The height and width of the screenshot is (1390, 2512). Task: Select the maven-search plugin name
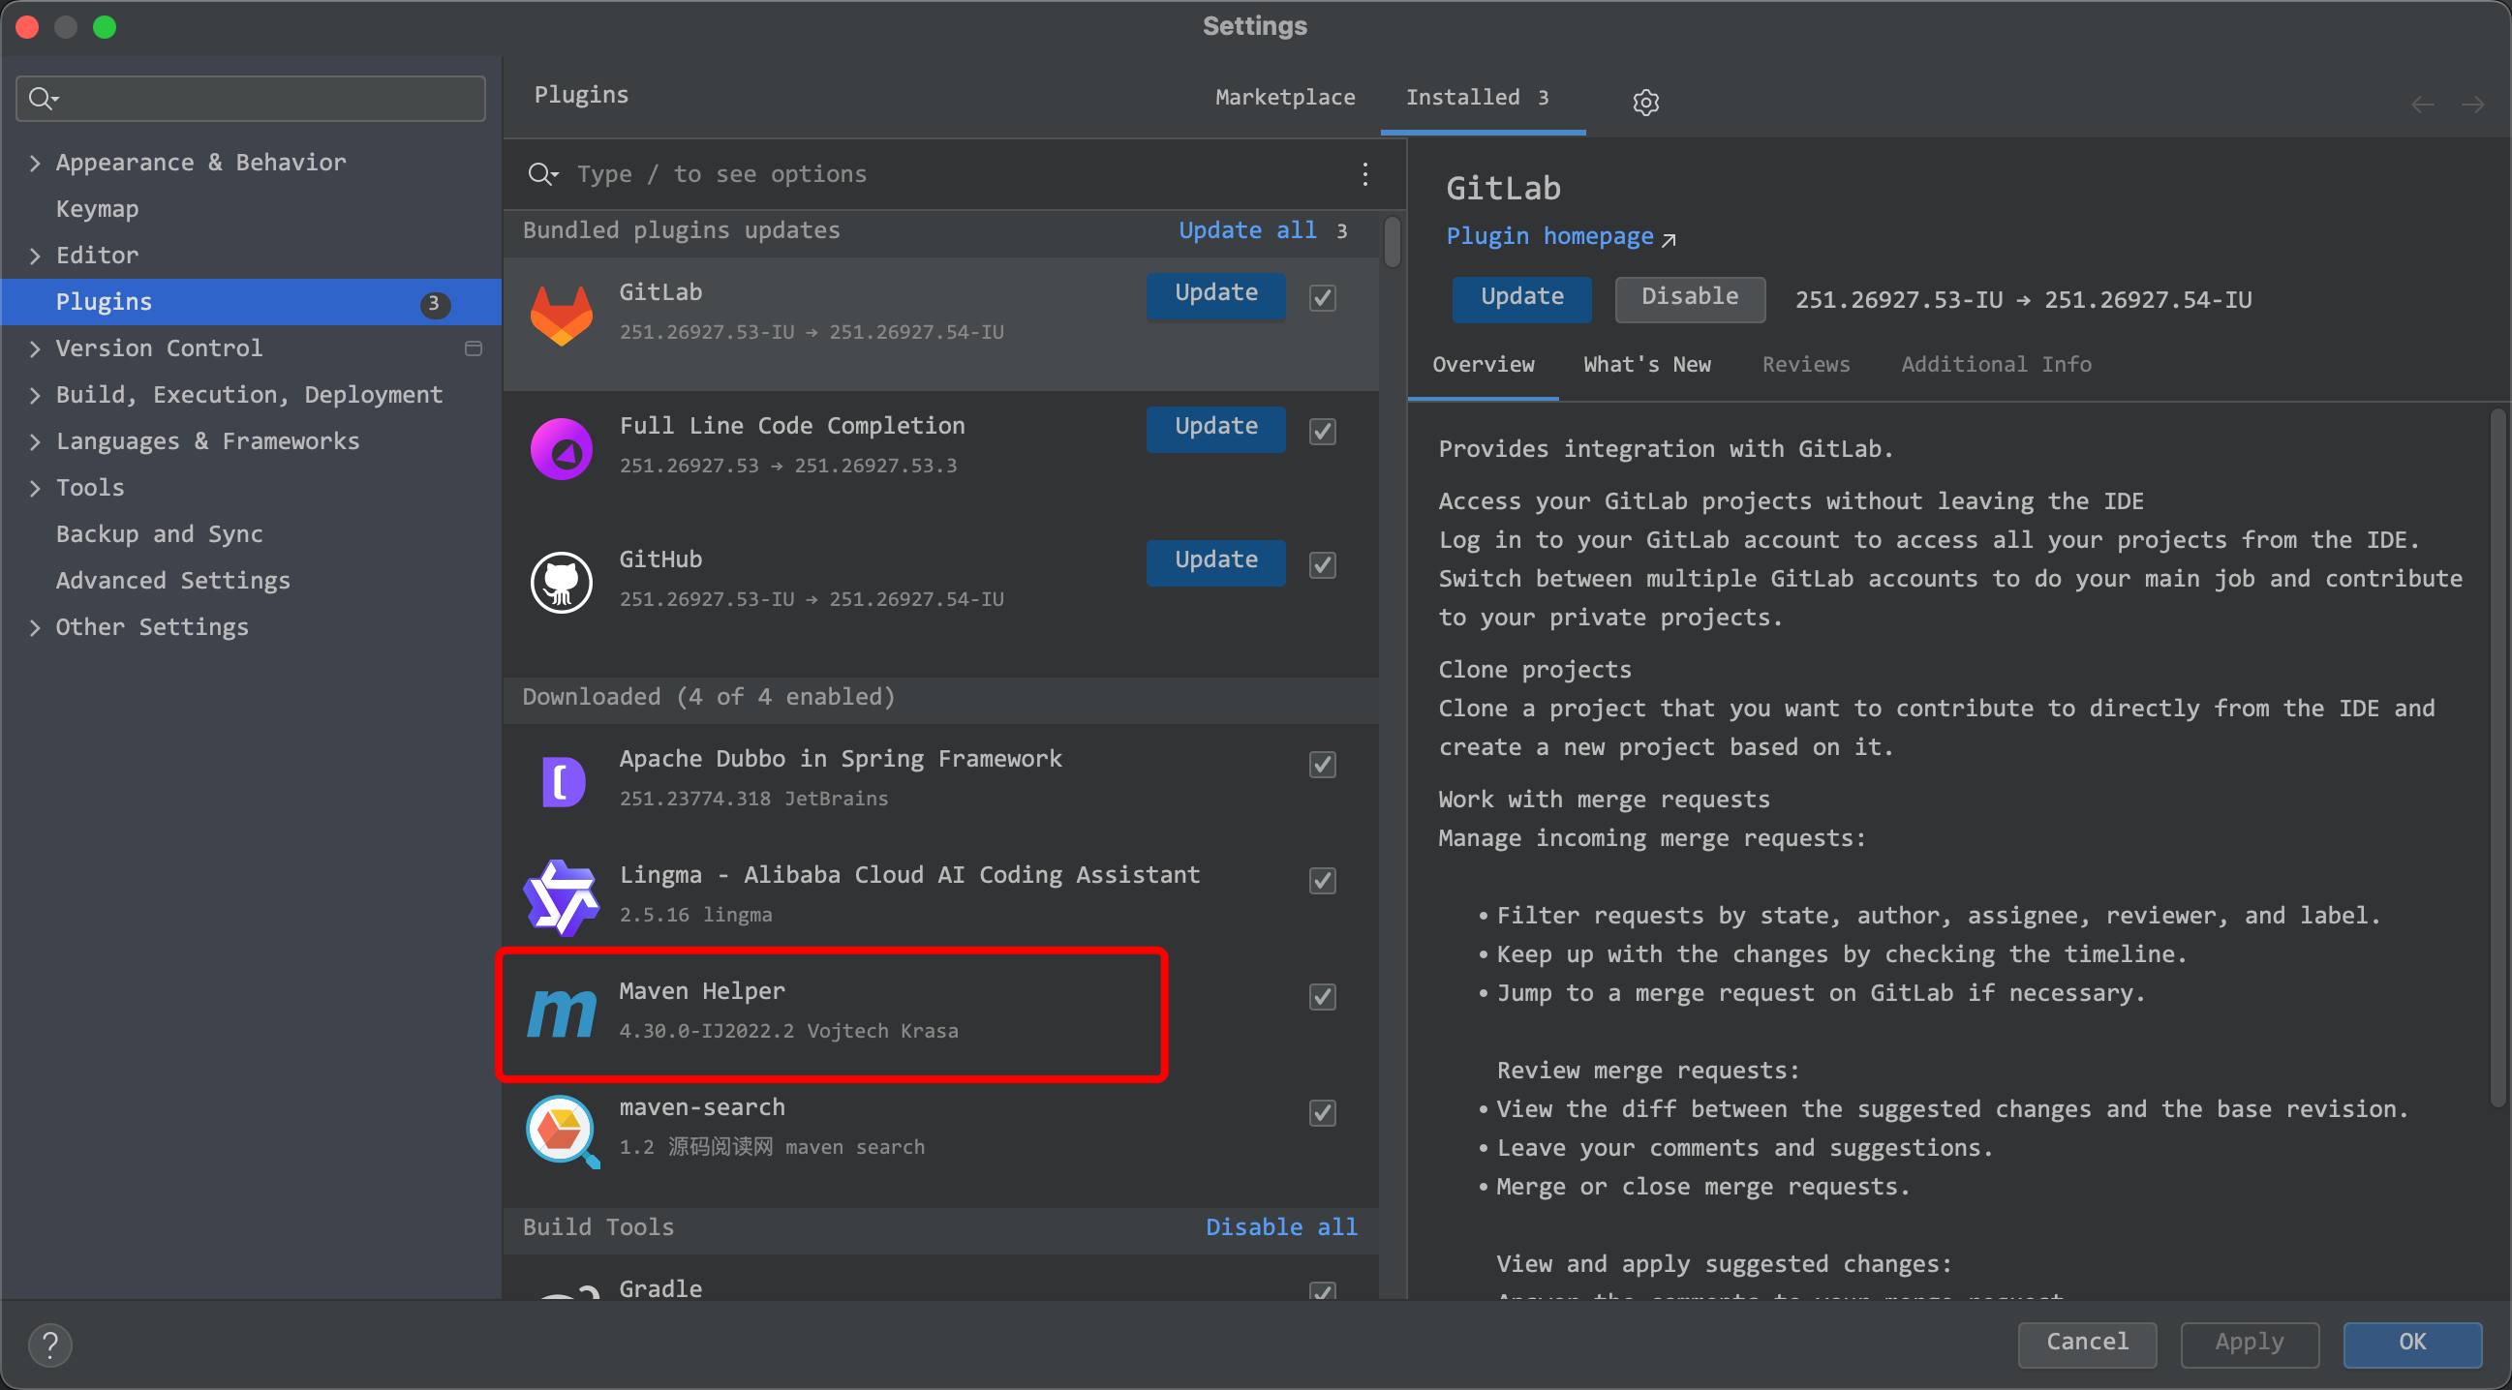click(701, 1107)
